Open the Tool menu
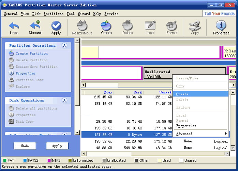This screenshot has width=238, height=171. 71,14
